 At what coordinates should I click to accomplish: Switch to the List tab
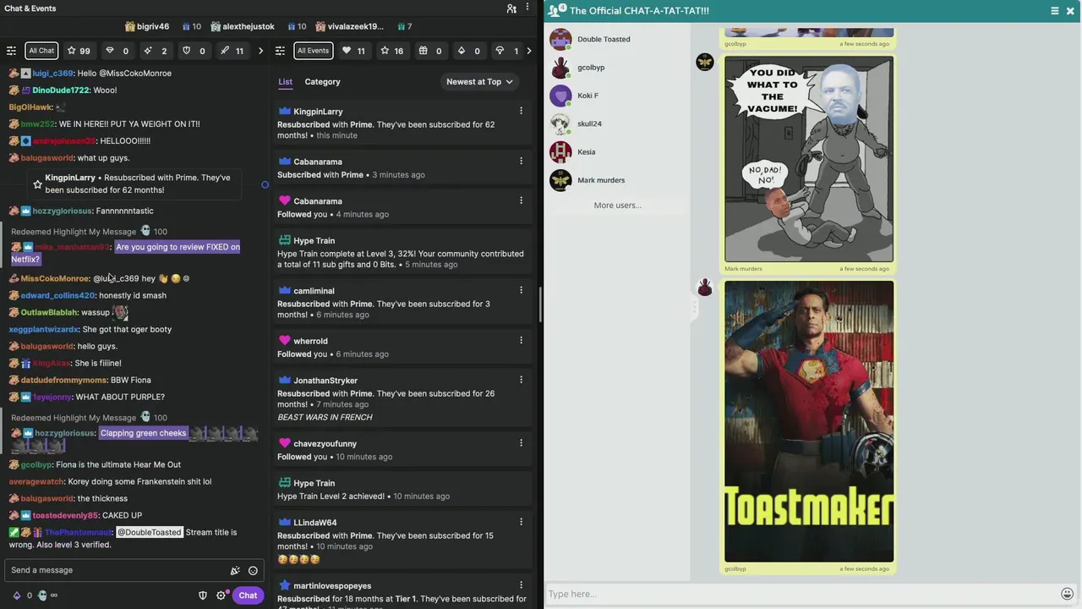tap(286, 82)
